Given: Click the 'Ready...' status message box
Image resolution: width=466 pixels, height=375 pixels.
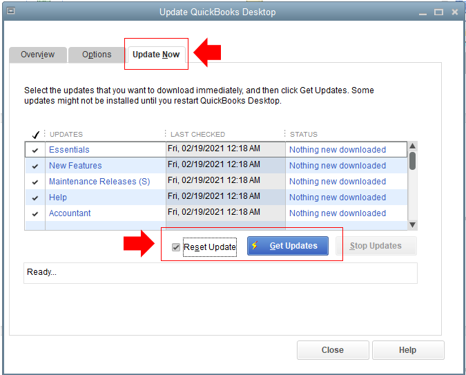Looking at the screenshot, I should tap(220, 273).
